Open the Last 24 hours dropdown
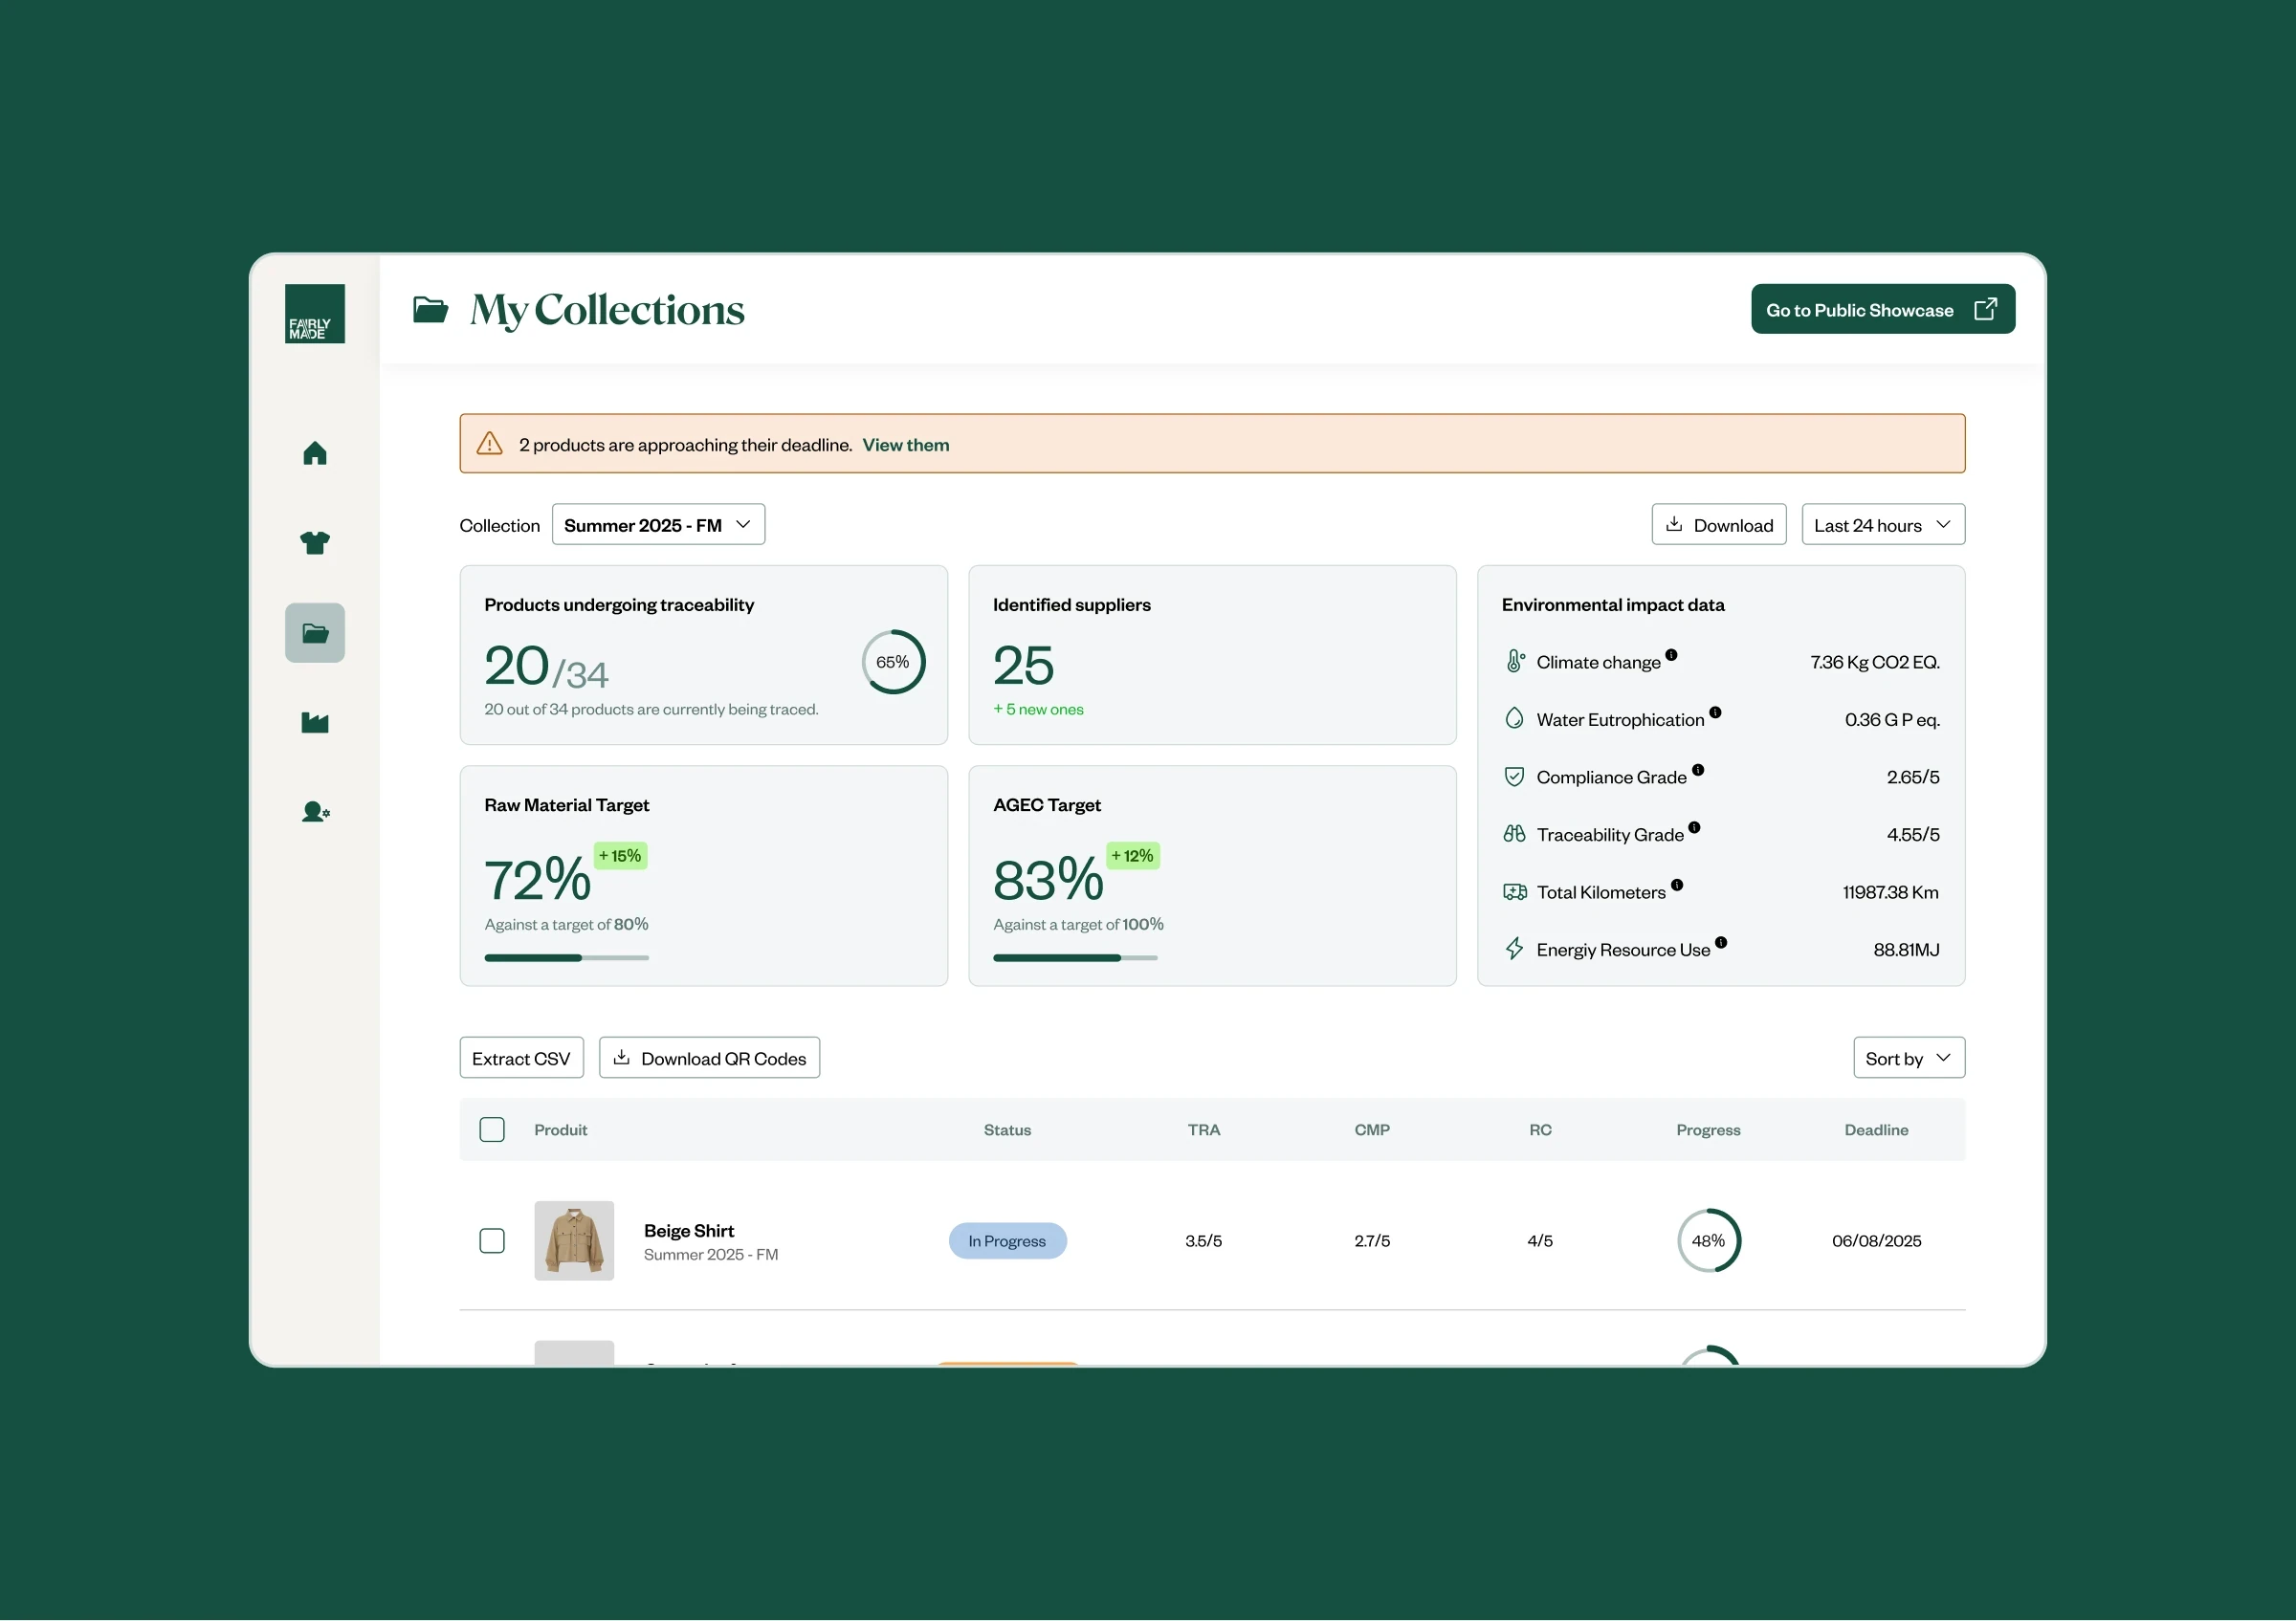Viewport: 2296px width, 1621px height. pos(1882,525)
